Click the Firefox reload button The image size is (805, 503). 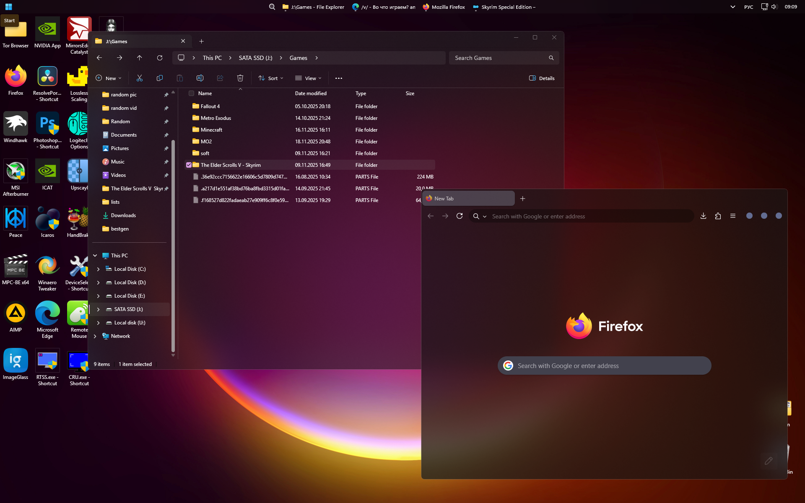click(460, 216)
